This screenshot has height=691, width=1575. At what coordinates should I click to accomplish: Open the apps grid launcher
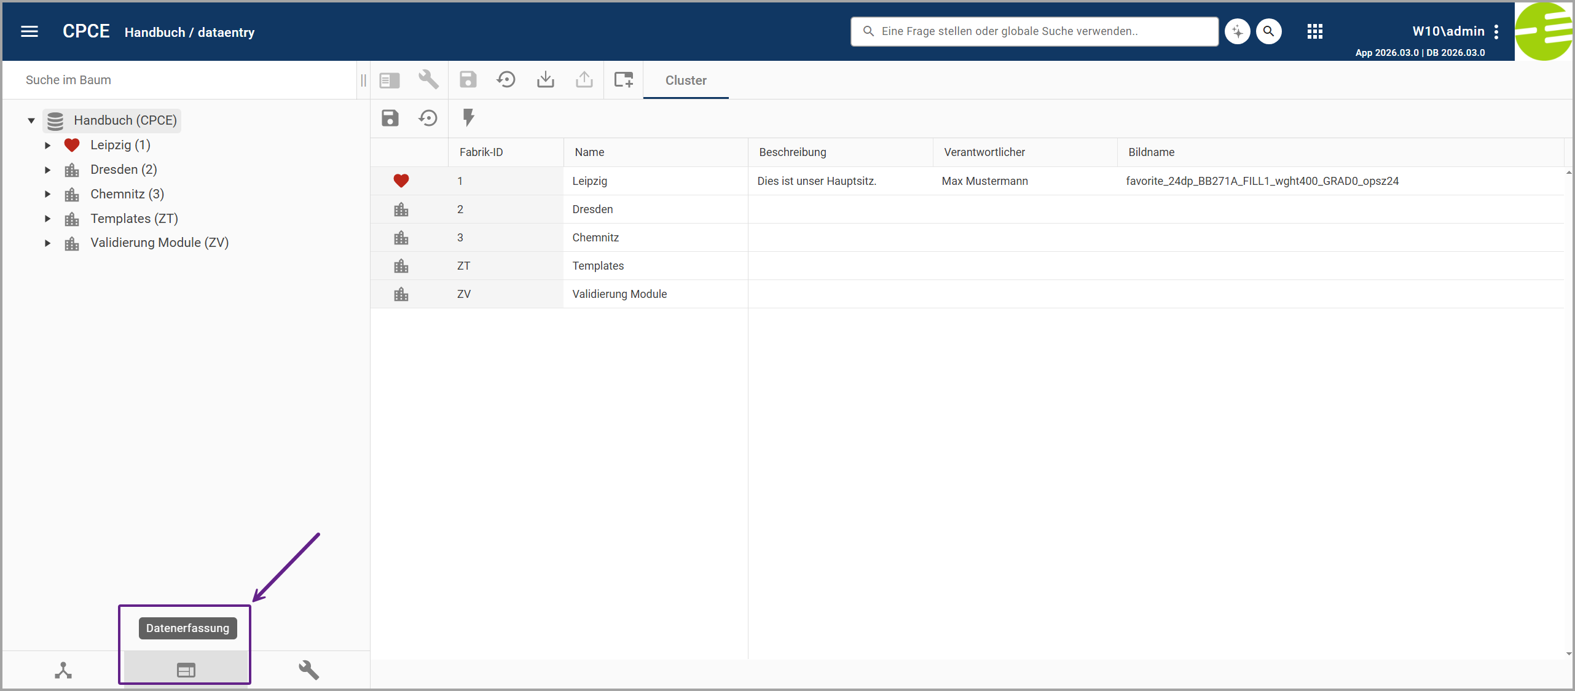[1314, 31]
